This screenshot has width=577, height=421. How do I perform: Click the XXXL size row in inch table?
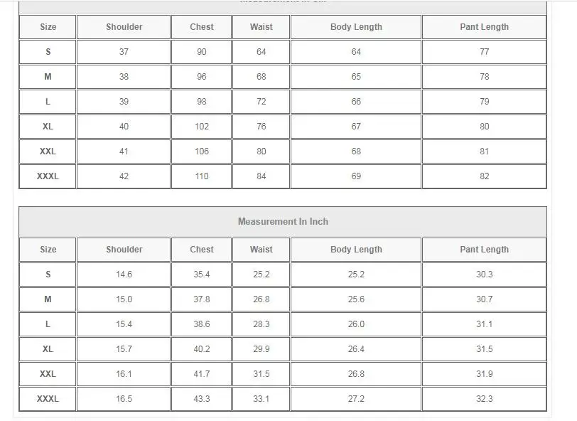[x=283, y=398]
